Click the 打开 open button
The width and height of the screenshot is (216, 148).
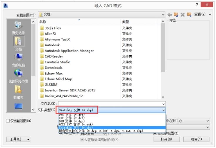(166, 140)
